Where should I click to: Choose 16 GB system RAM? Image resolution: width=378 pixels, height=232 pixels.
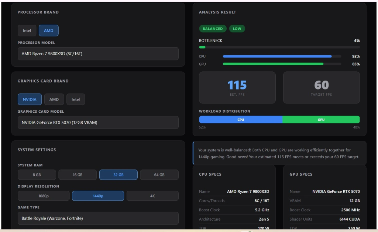(78, 175)
